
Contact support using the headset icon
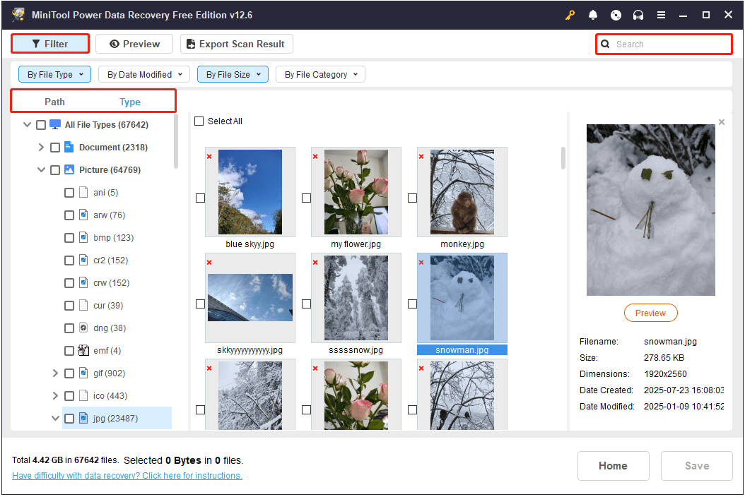click(x=638, y=14)
